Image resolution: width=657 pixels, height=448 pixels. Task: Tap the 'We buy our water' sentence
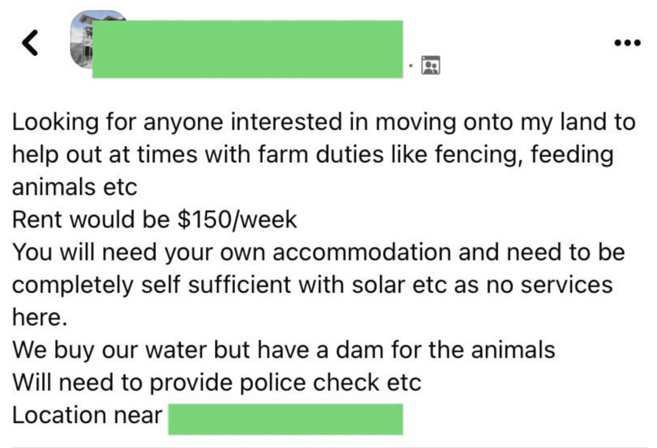284,350
